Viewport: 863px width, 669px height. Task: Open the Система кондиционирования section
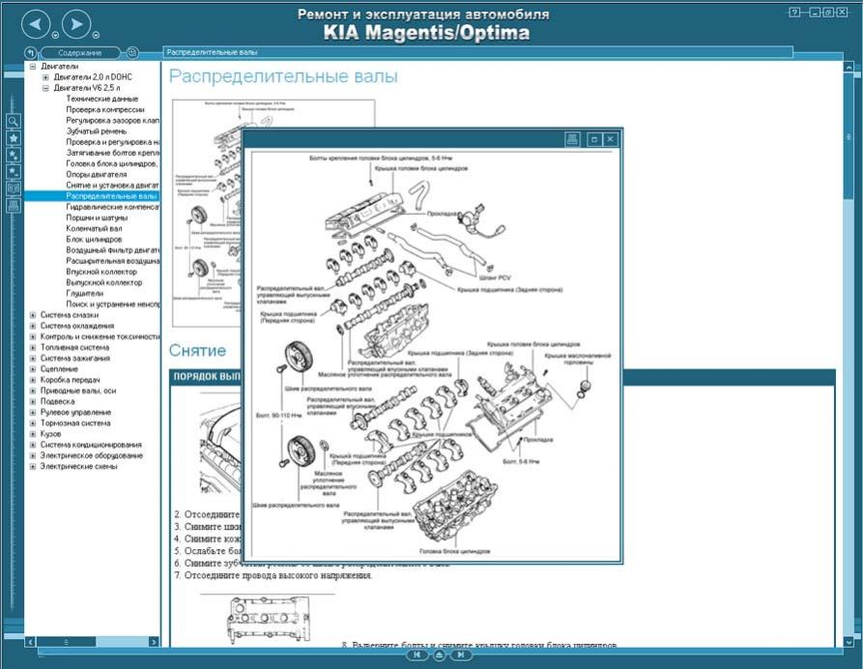coord(91,445)
